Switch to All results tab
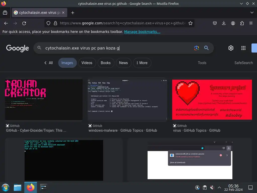Image resolution: width=257 pixels, height=193 pixels. click(x=48, y=63)
